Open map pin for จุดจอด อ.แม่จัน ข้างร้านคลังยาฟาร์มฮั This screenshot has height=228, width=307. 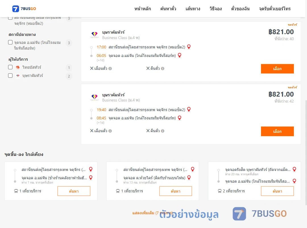[91, 178]
